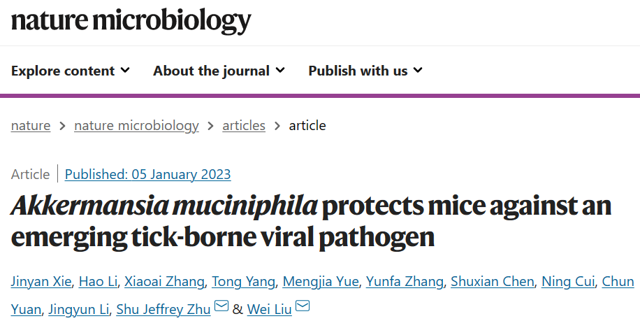Go to the nature breadcrumb link
This screenshot has height=328, width=640.
point(31,126)
